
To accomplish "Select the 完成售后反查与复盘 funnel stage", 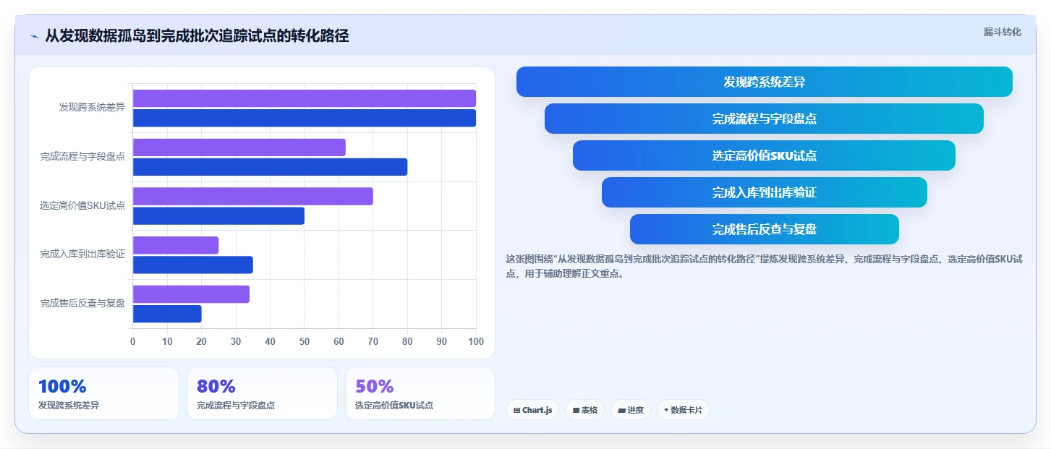I will pyautogui.click(x=764, y=229).
